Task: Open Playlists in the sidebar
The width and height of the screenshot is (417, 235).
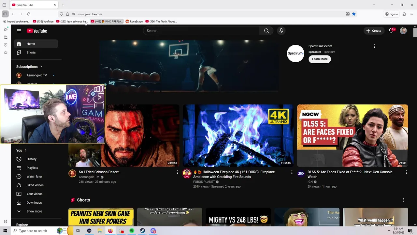Action: (36, 168)
